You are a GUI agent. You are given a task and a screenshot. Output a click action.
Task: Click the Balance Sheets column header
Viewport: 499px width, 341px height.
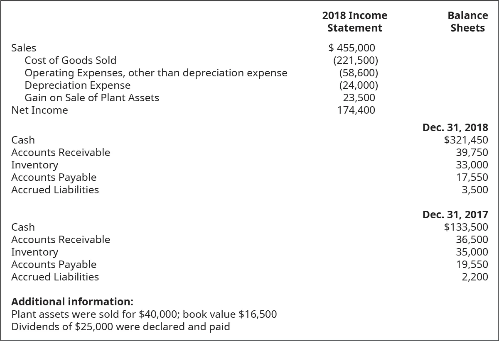(x=467, y=22)
